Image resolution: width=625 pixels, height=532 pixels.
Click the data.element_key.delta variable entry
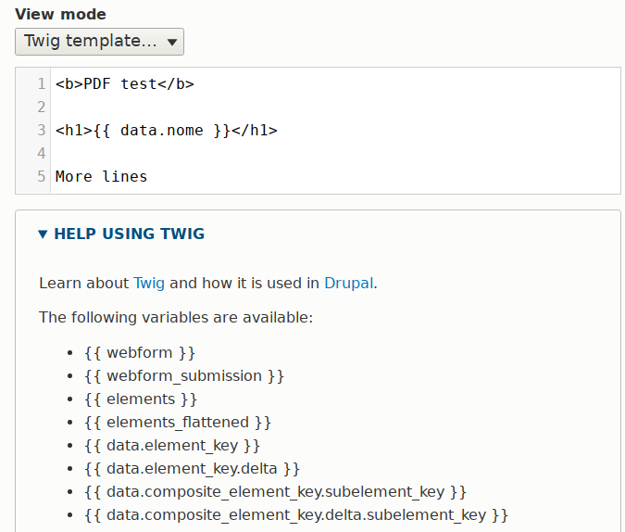[x=192, y=469]
